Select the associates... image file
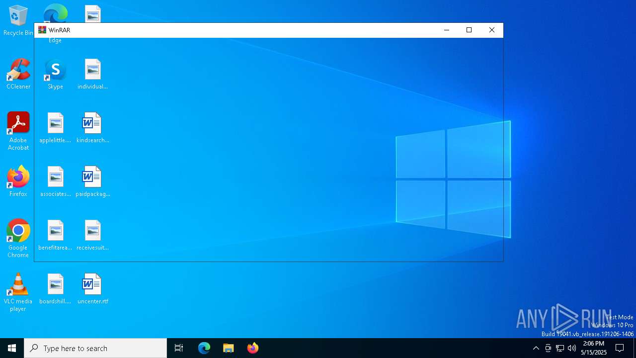 (x=55, y=181)
